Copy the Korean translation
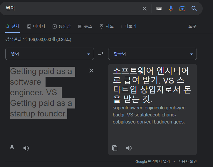 tap(115, 148)
